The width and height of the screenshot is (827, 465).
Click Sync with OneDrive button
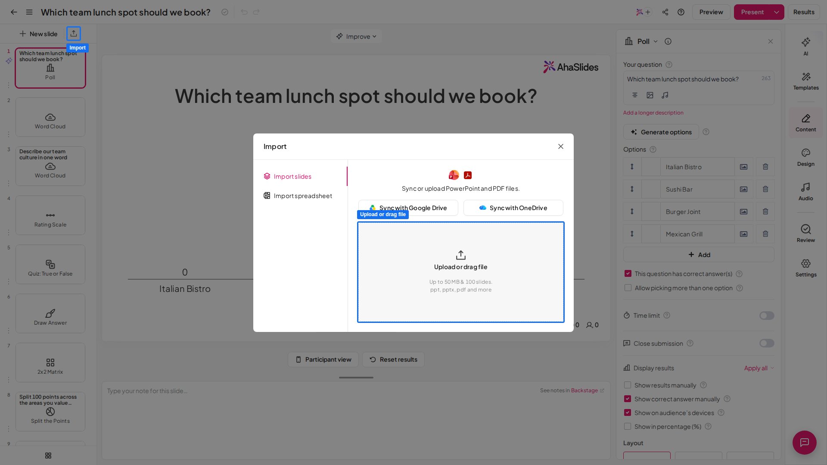[x=513, y=208]
